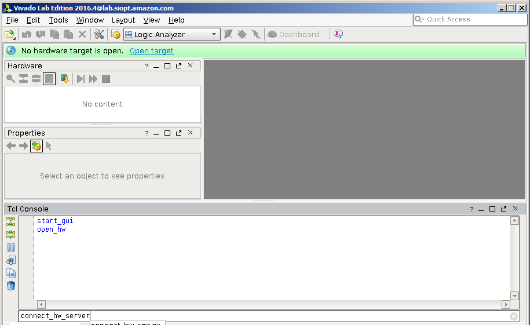Click the info icon in the banner

(11, 51)
